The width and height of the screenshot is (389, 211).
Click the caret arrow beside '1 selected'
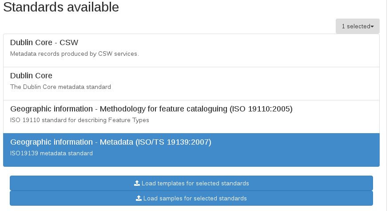tap(372, 27)
